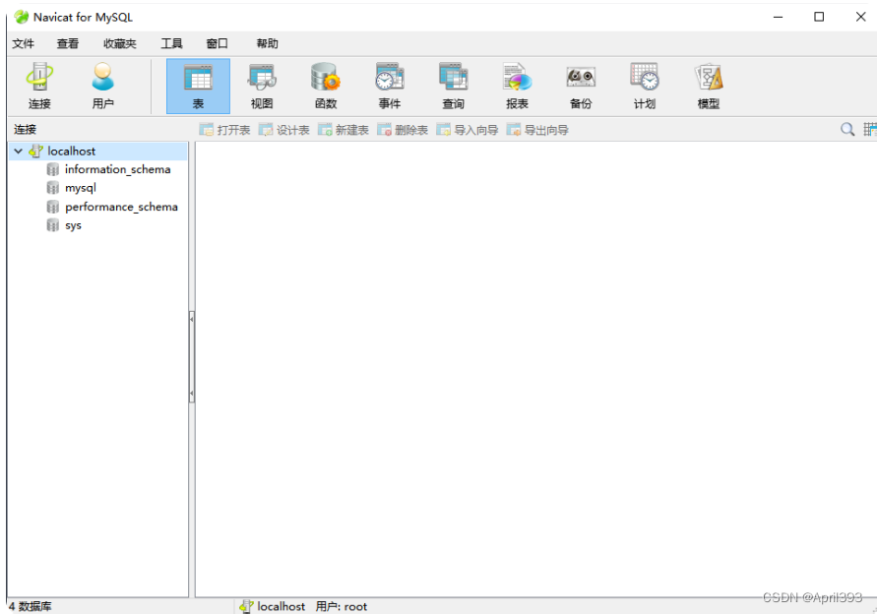
Task: Open the 计划 (Schedule) icon
Action: click(644, 86)
